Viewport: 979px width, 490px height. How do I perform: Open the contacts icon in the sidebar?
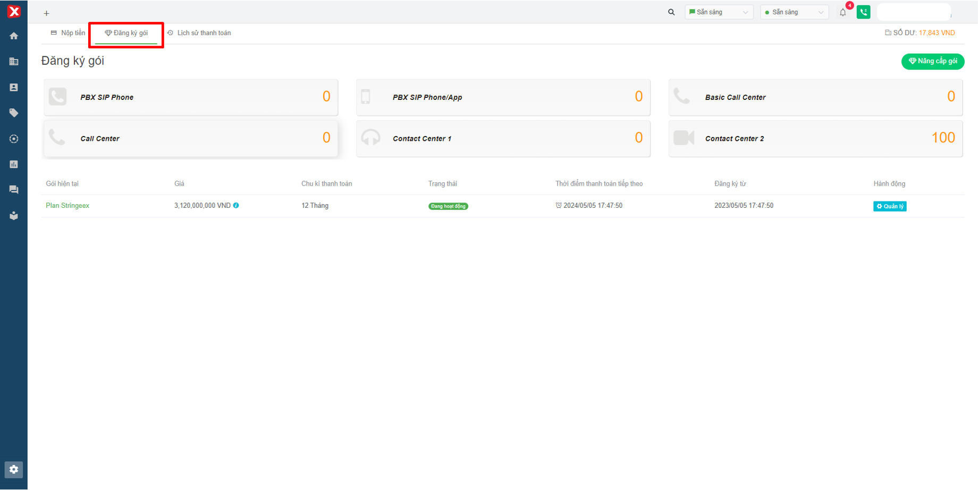tap(14, 87)
